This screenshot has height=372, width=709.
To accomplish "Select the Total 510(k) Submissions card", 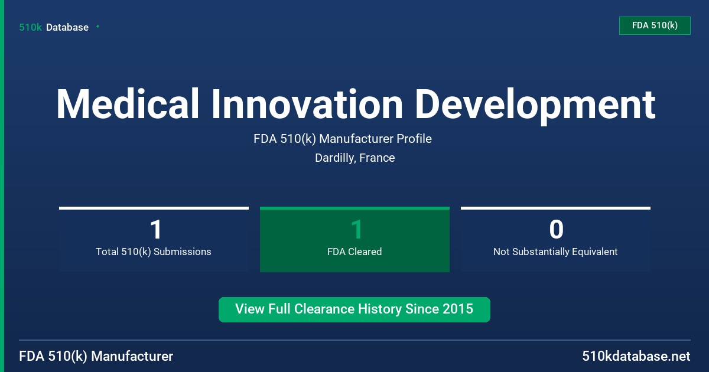I will click(x=154, y=240).
